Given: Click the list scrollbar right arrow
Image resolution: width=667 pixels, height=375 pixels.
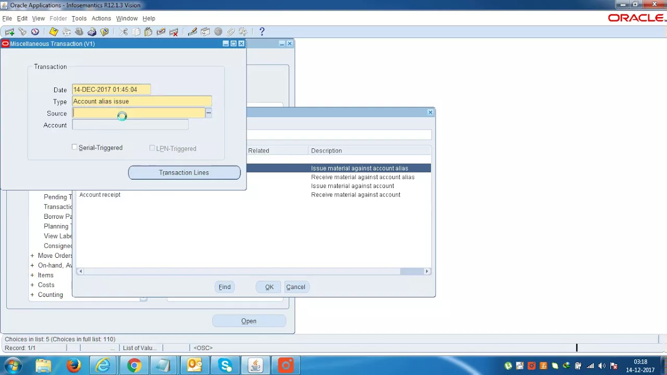Looking at the screenshot, I should point(427,271).
